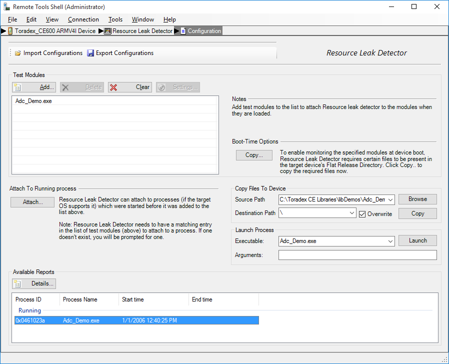The image size is (449, 364).
Task: Expand the Destination Path dropdown
Action: click(x=352, y=213)
